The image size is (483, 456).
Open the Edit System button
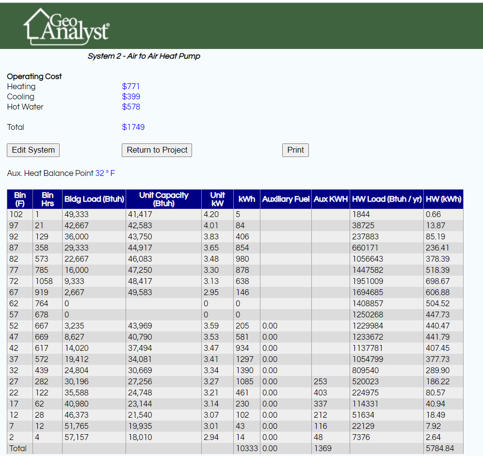(33, 150)
